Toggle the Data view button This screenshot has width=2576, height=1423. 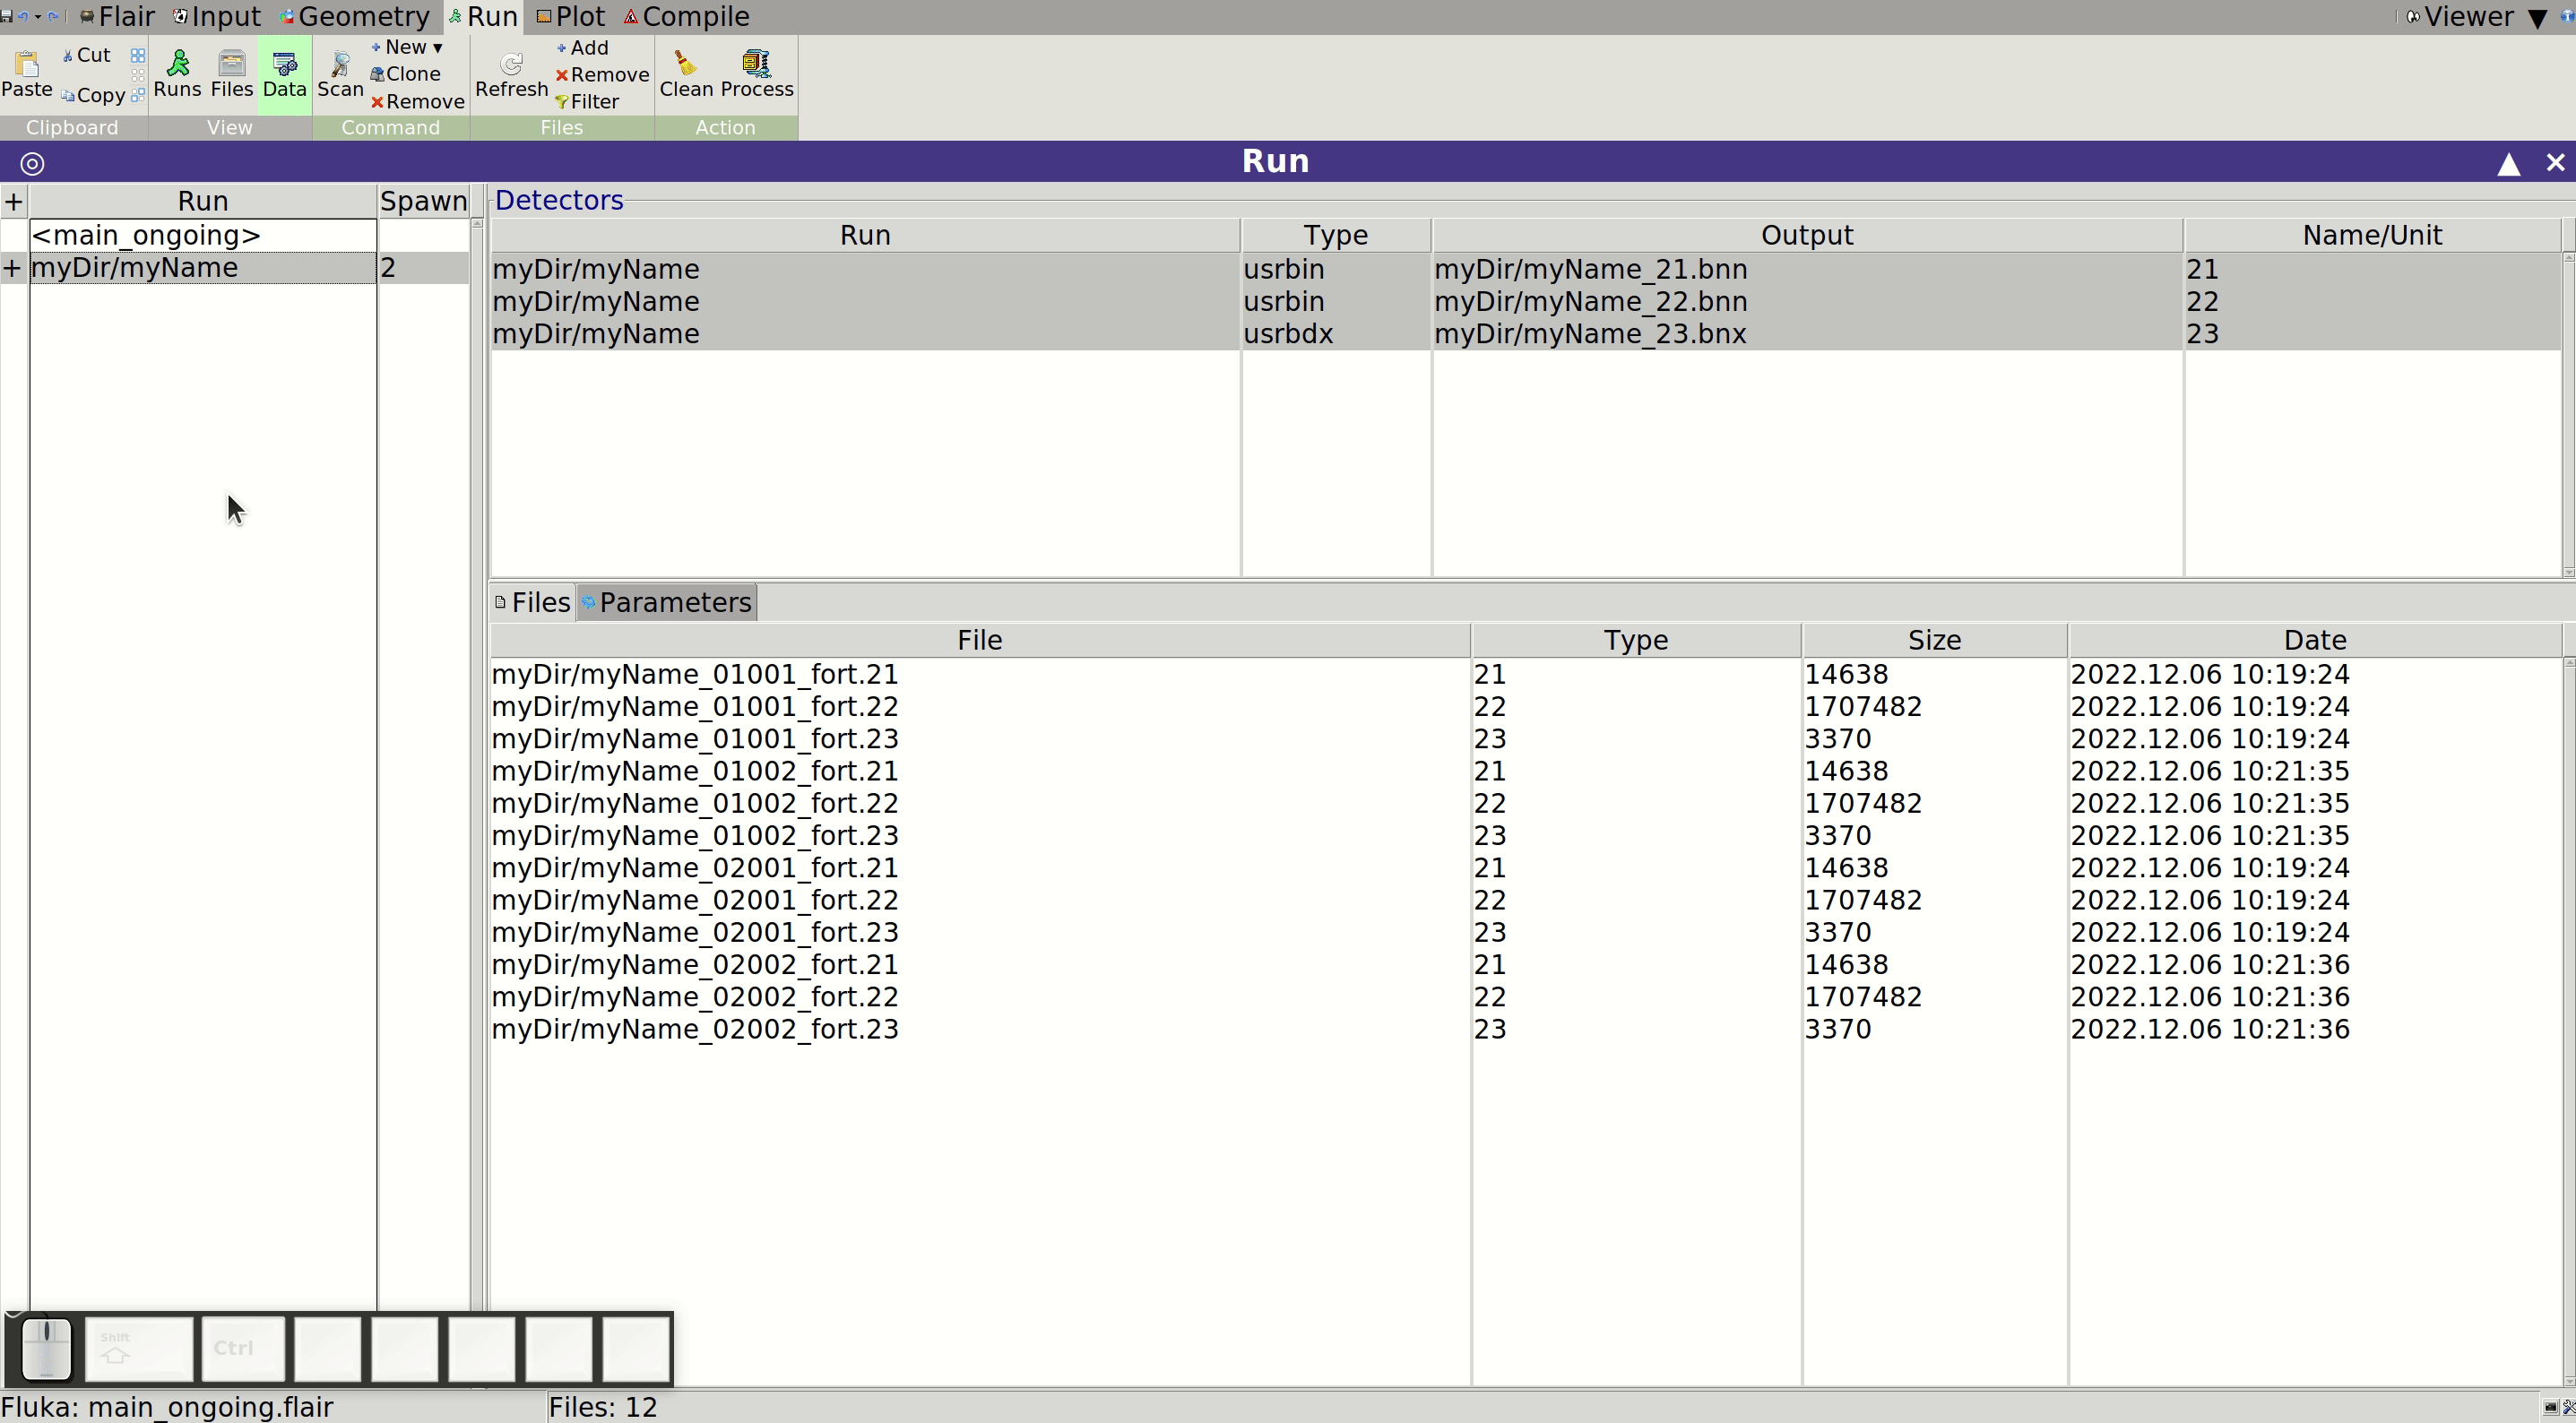(285, 74)
